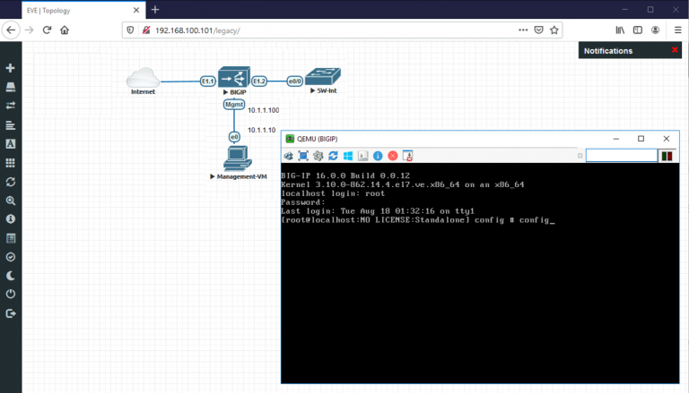Click the Add object plus icon in sidebar
Viewport: 689px width, 393px height.
click(x=11, y=68)
